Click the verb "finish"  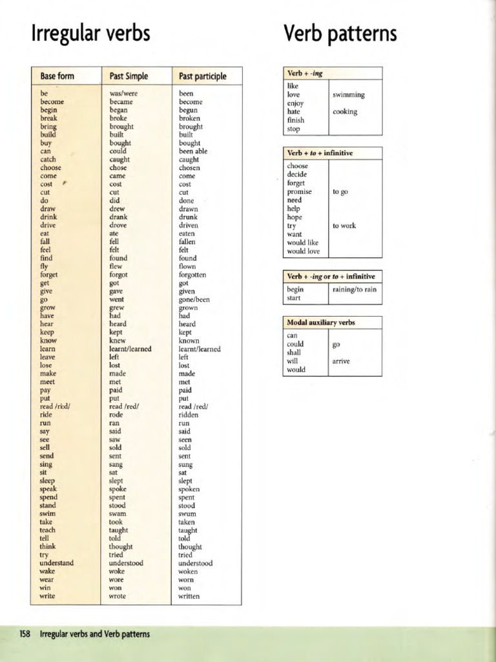pos(296,120)
